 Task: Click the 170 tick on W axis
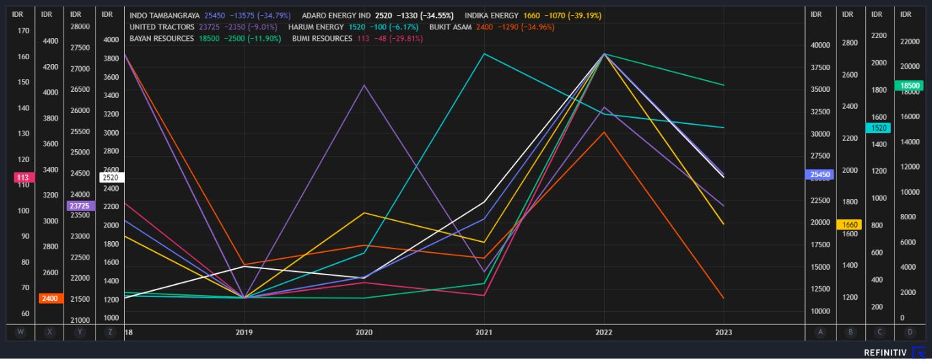point(23,31)
